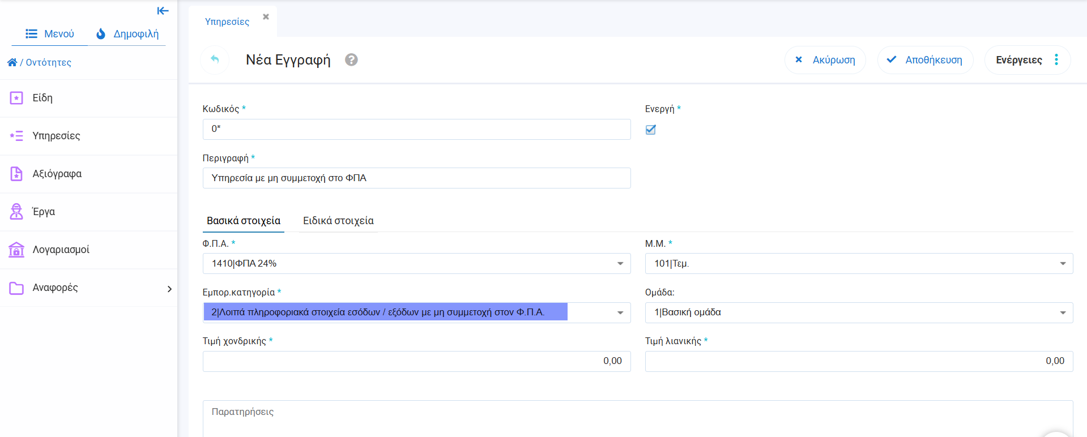Expand the Αναφορές sidebar submenu

tap(169, 289)
